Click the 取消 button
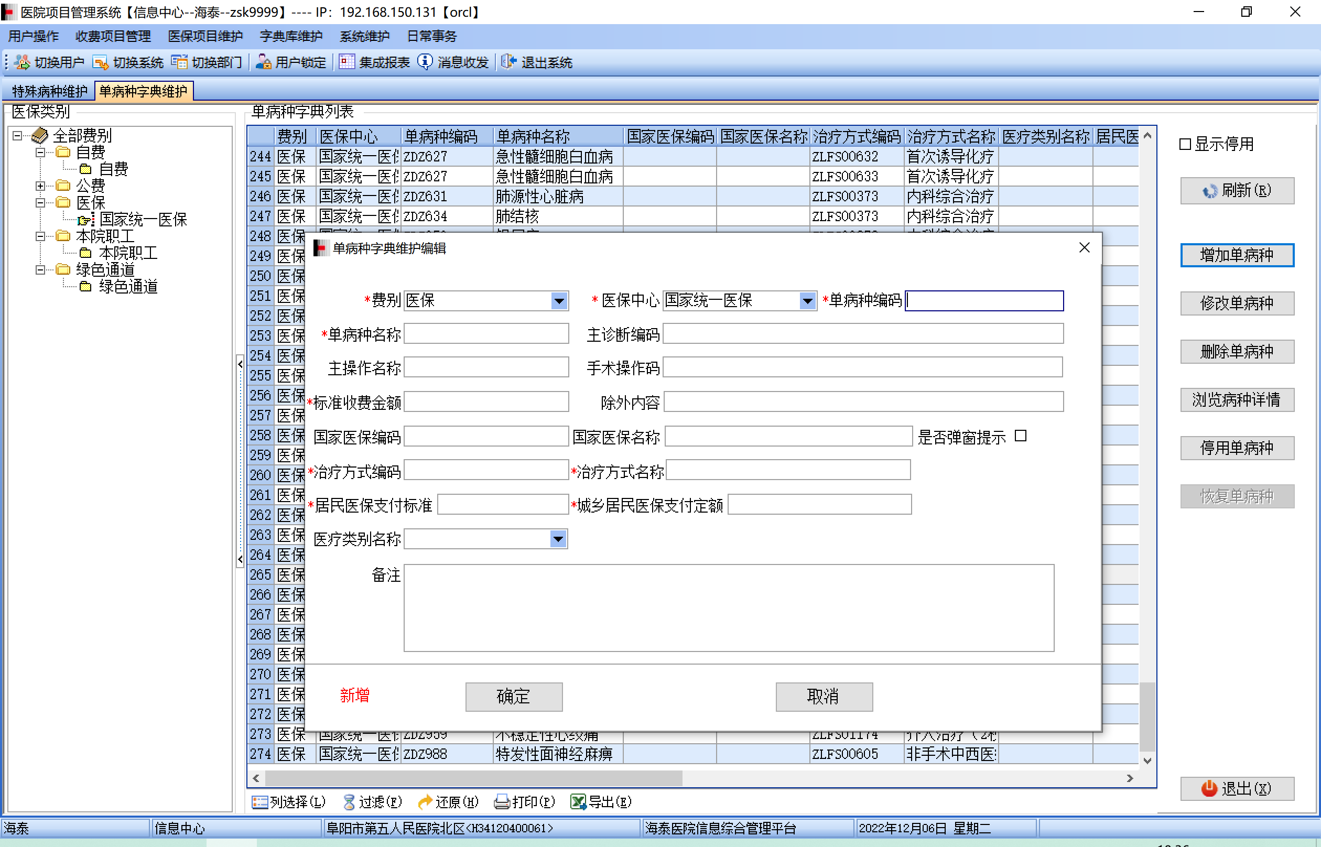The image size is (1321, 847). point(824,696)
